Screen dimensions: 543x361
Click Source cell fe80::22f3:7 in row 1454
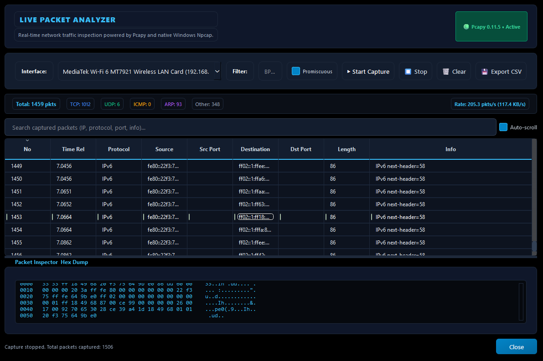click(x=163, y=229)
